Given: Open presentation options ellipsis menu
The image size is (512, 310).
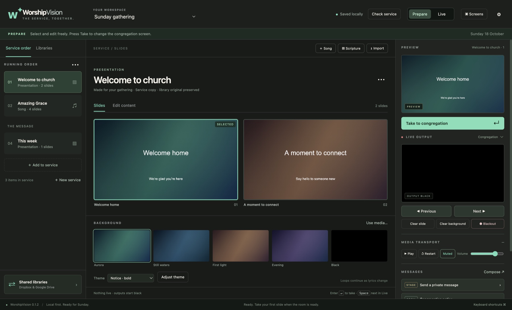Looking at the screenshot, I should [381, 80].
